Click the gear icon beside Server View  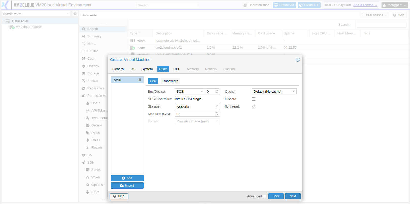(x=75, y=14)
